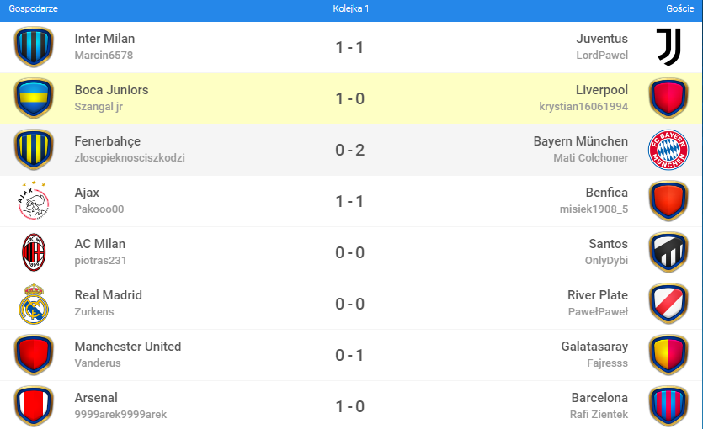
Task: Click the Barcelona badge icon
Action: pyautogui.click(x=668, y=405)
